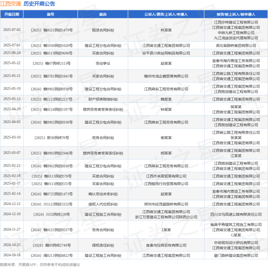Click the 财产损害赔偿纠纷 cause cell
This screenshot has height=267, width=268.
[x=103, y=99]
